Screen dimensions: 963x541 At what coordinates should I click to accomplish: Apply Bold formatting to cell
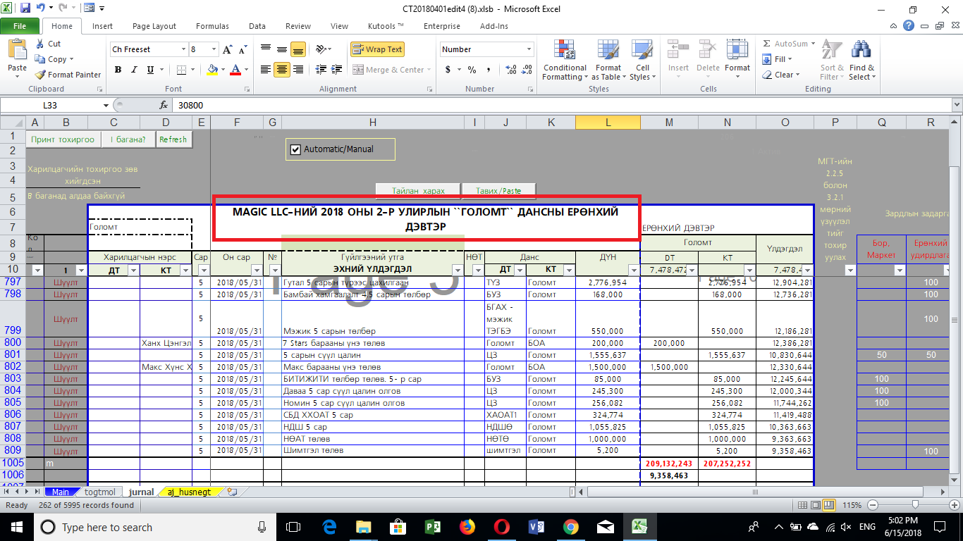click(118, 70)
